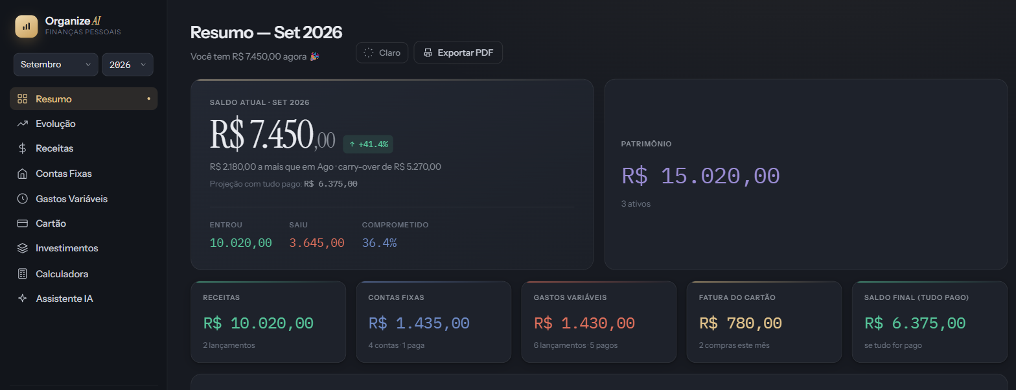Click the sun icon beside Claro
Image resolution: width=1016 pixels, height=390 pixels.
point(369,53)
